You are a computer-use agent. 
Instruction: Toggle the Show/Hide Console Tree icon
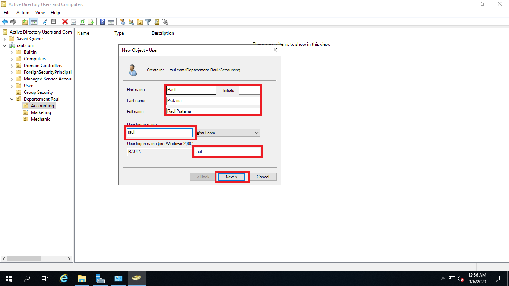pos(34,22)
